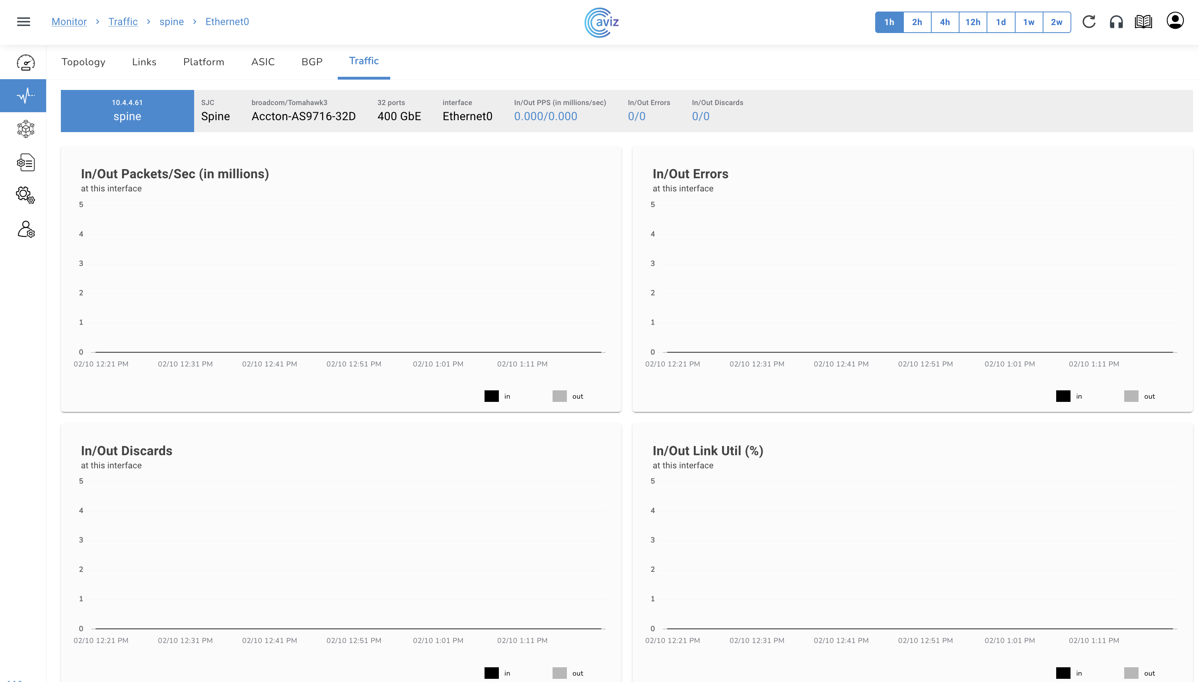This screenshot has height=682, width=1199.
Task: Click the Traffic breadcrumb link
Action: pos(123,21)
